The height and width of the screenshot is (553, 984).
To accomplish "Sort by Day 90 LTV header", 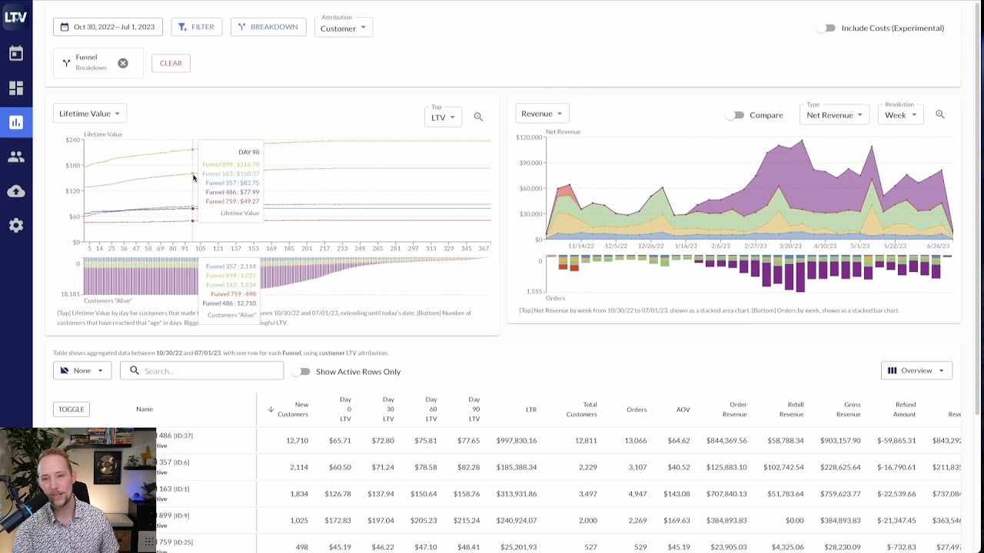I will click(x=474, y=409).
